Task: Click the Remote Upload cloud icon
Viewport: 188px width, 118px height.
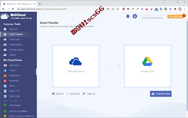Action: 5,50
